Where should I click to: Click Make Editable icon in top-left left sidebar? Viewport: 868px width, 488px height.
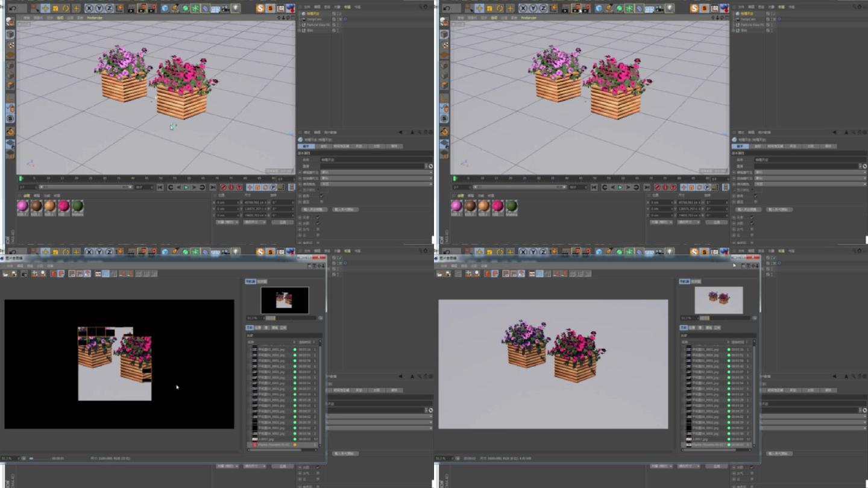point(10,21)
